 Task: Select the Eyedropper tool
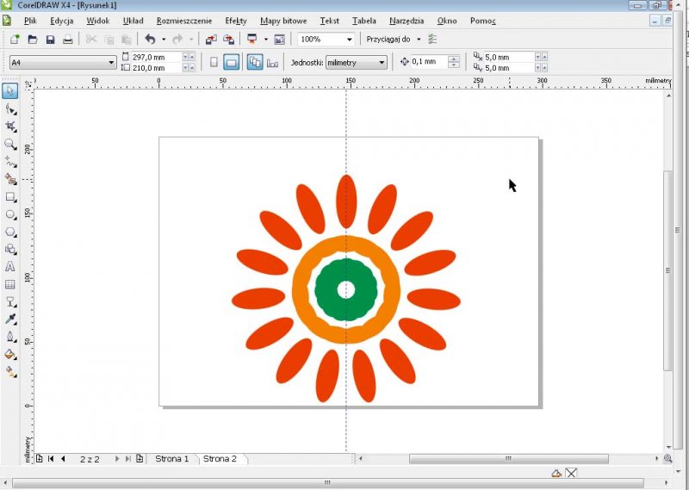coord(10,319)
